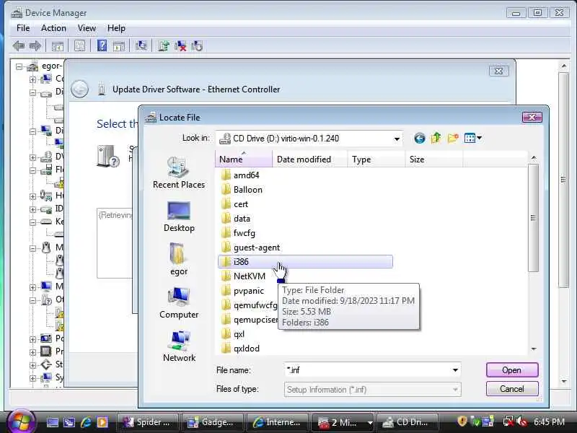Image resolution: width=577 pixels, height=433 pixels.
Task: Open the File menu
Action: coord(23,28)
